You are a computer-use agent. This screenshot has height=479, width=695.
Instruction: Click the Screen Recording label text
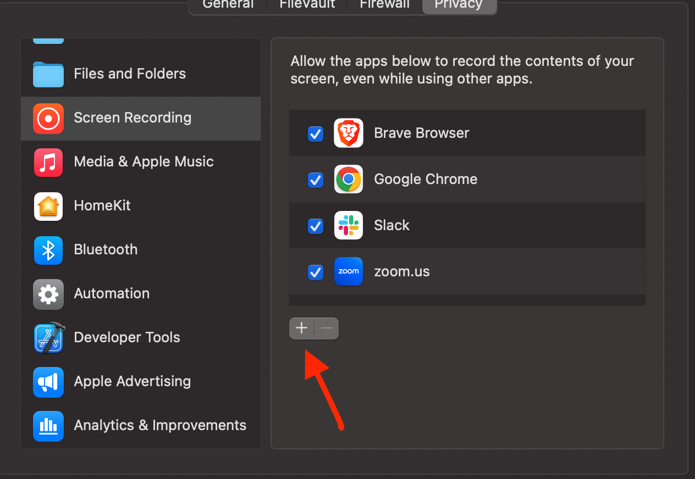133,118
